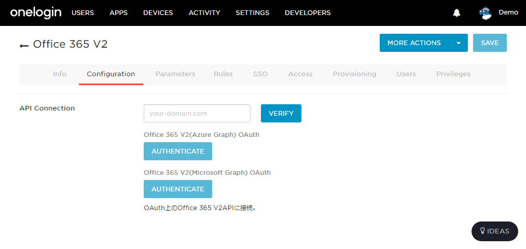Open the USERS menu
This screenshot has width=526, height=249.
coord(83,13)
